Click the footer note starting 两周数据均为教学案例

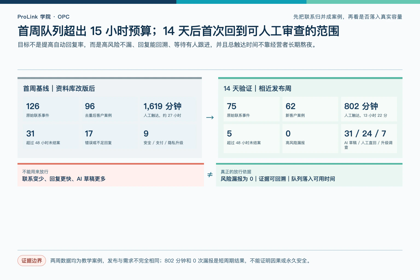[181, 261]
